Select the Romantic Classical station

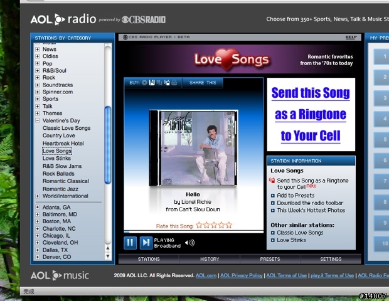[66, 181]
